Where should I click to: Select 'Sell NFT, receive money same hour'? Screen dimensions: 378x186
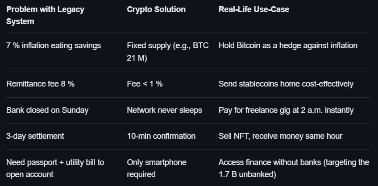point(279,136)
